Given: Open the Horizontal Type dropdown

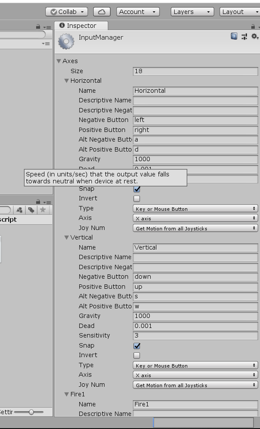Looking at the screenshot, I should [x=196, y=209].
